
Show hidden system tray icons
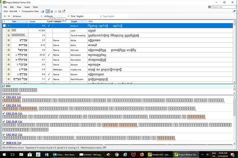tap(202, 155)
